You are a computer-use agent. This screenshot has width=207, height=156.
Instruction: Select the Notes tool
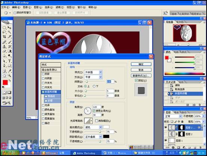pyautogui.click(x=4, y=71)
